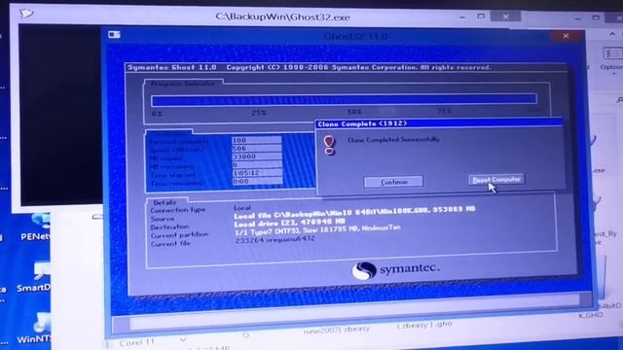Click the Symantec Ghost 11.0 copyright header
Screen dimensions: 623x350
[310, 67]
